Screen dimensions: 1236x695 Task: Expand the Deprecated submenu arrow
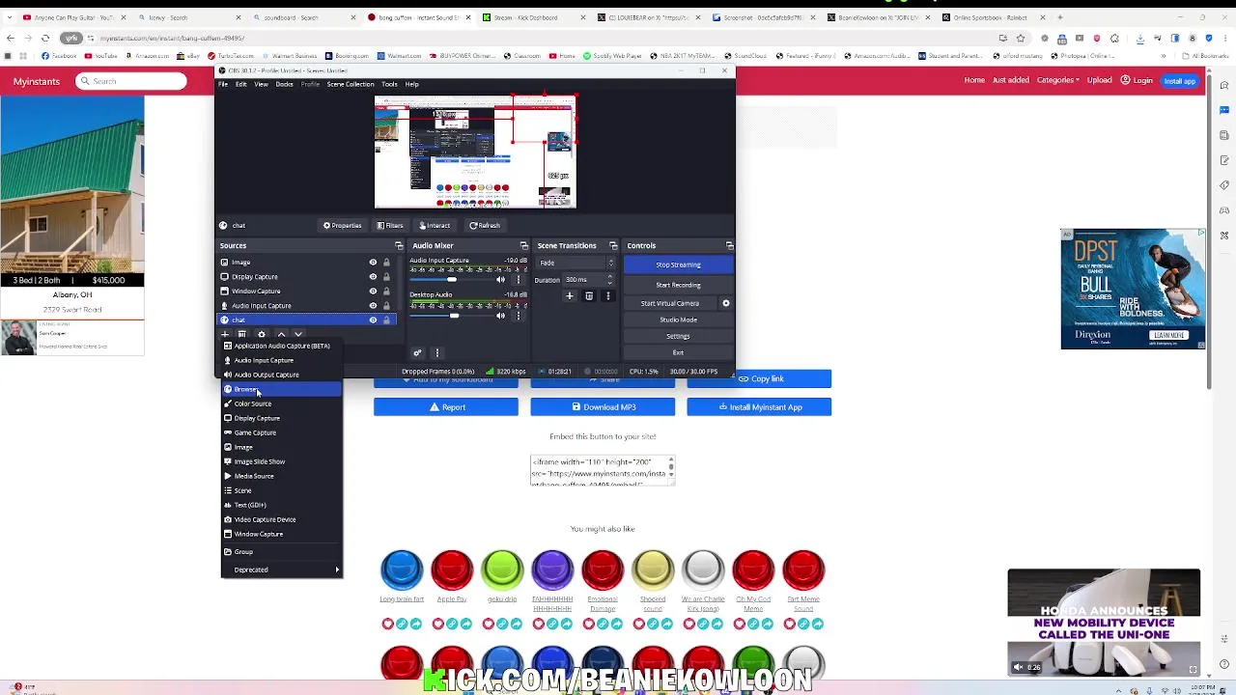tap(337, 570)
